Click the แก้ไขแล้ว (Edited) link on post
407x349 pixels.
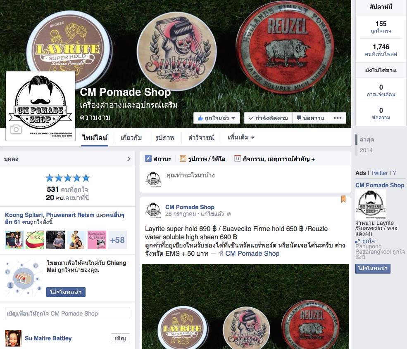point(212,214)
